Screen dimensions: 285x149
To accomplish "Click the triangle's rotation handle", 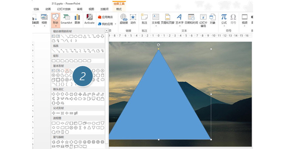I will [159, 45].
